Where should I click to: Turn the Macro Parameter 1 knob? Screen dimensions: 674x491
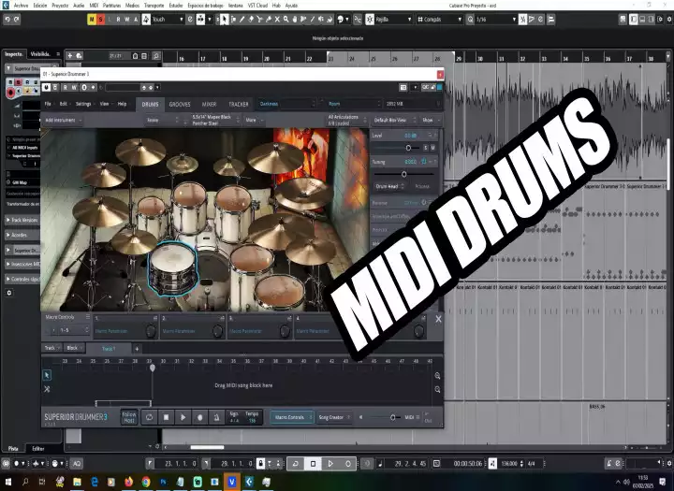pos(151,331)
